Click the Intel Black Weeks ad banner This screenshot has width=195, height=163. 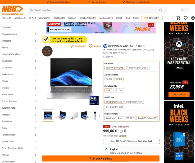pos(179,132)
